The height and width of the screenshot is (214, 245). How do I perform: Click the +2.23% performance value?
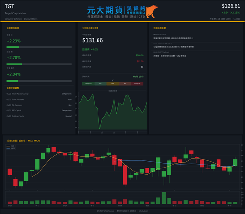(14, 41)
